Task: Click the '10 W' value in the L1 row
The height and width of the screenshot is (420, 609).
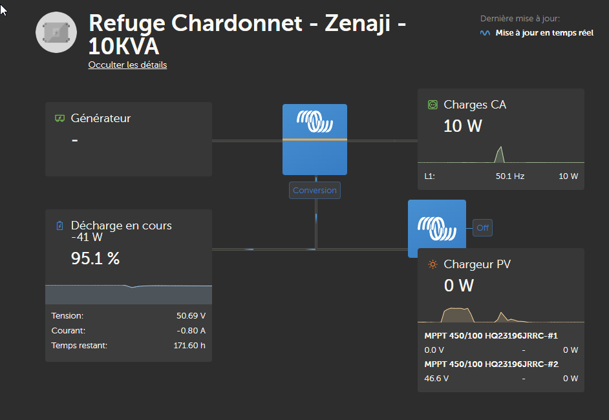Action: (568, 176)
